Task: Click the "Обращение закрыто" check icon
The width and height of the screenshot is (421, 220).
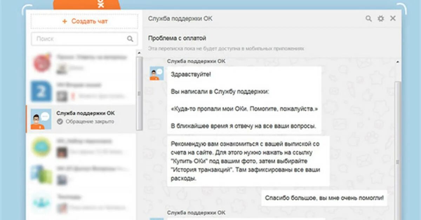Action: pos(59,122)
